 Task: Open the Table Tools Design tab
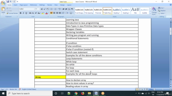tap(62, 5)
